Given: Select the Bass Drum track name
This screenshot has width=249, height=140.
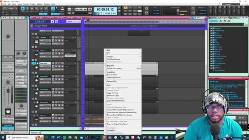Looking at the screenshot, I should pyautogui.click(x=45, y=63).
